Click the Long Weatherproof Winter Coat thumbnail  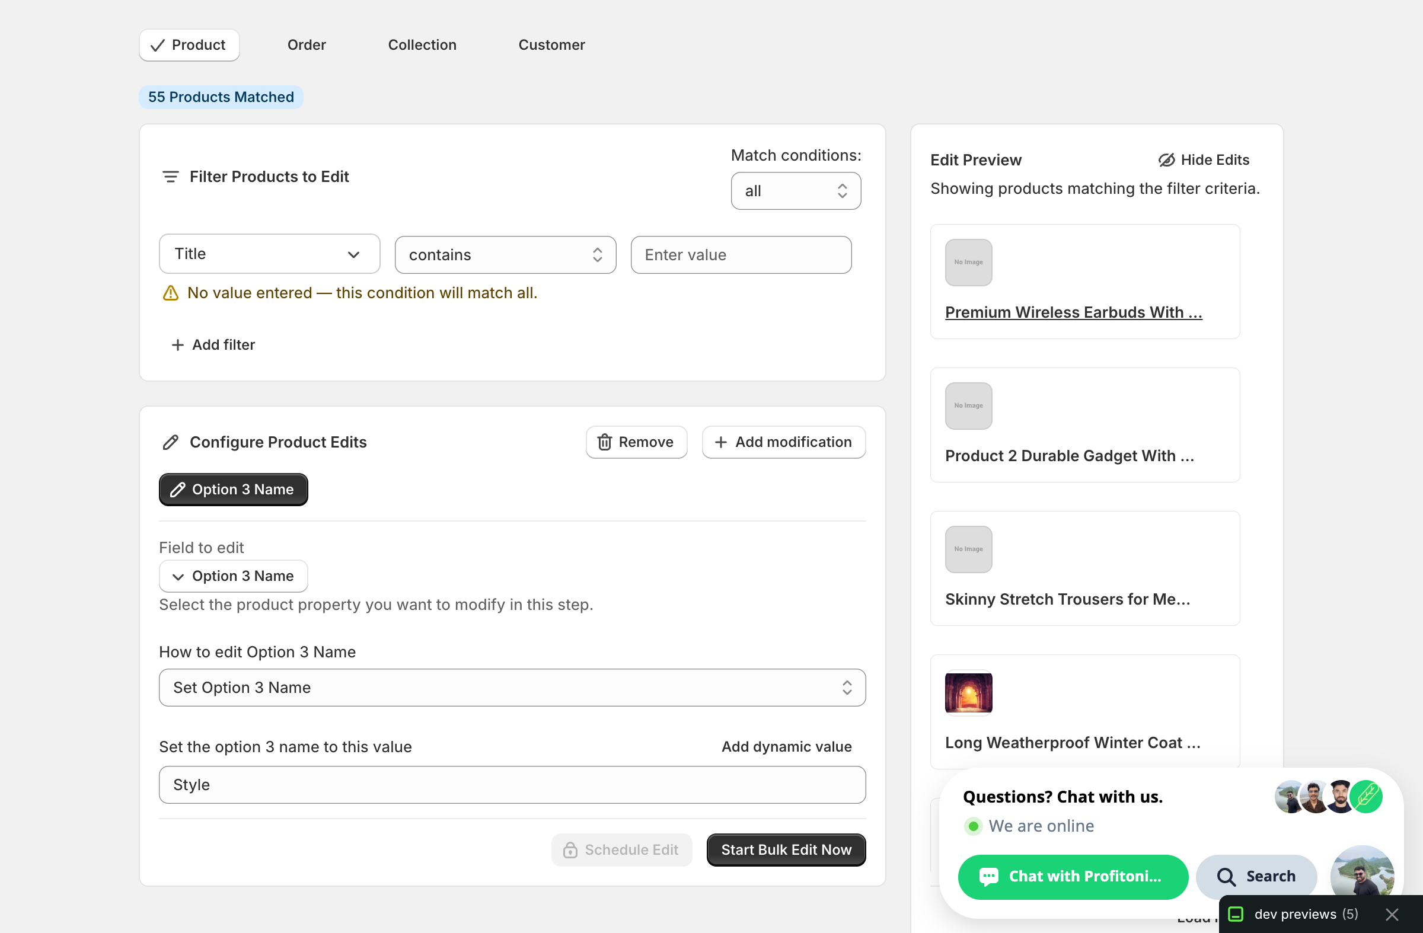968,694
